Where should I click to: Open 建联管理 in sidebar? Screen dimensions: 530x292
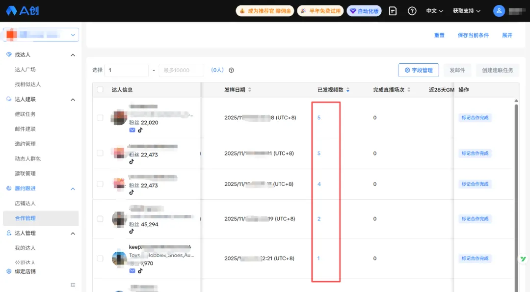click(x=25, y=173)
